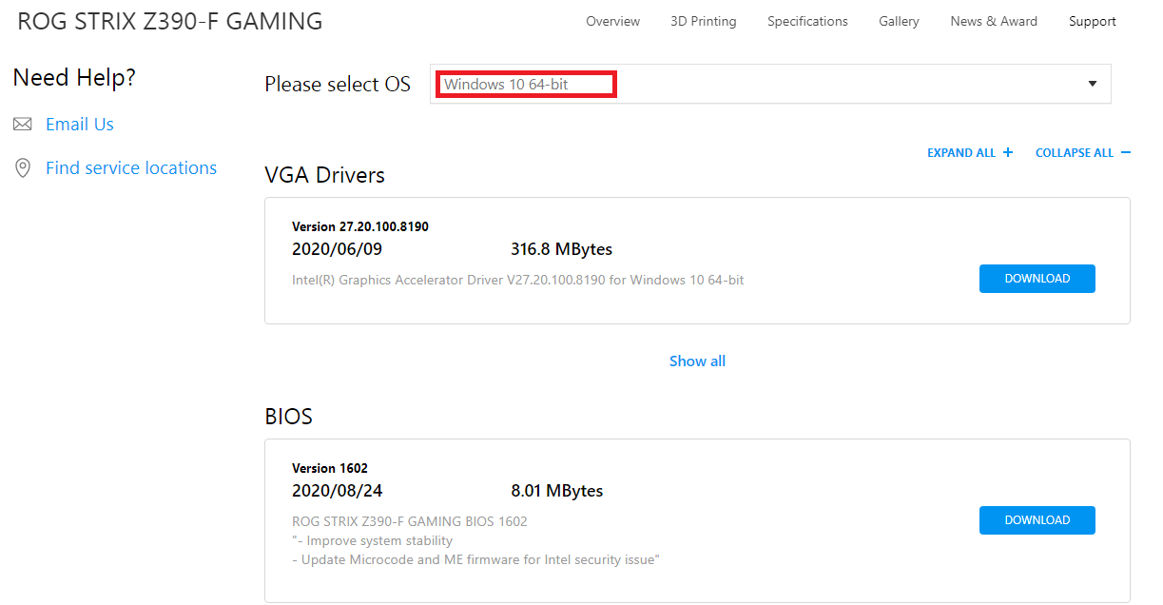1163x605 pixels.
Task: Click the ROG STRIX Z390-F GAMING title
Action: [170, 21]
